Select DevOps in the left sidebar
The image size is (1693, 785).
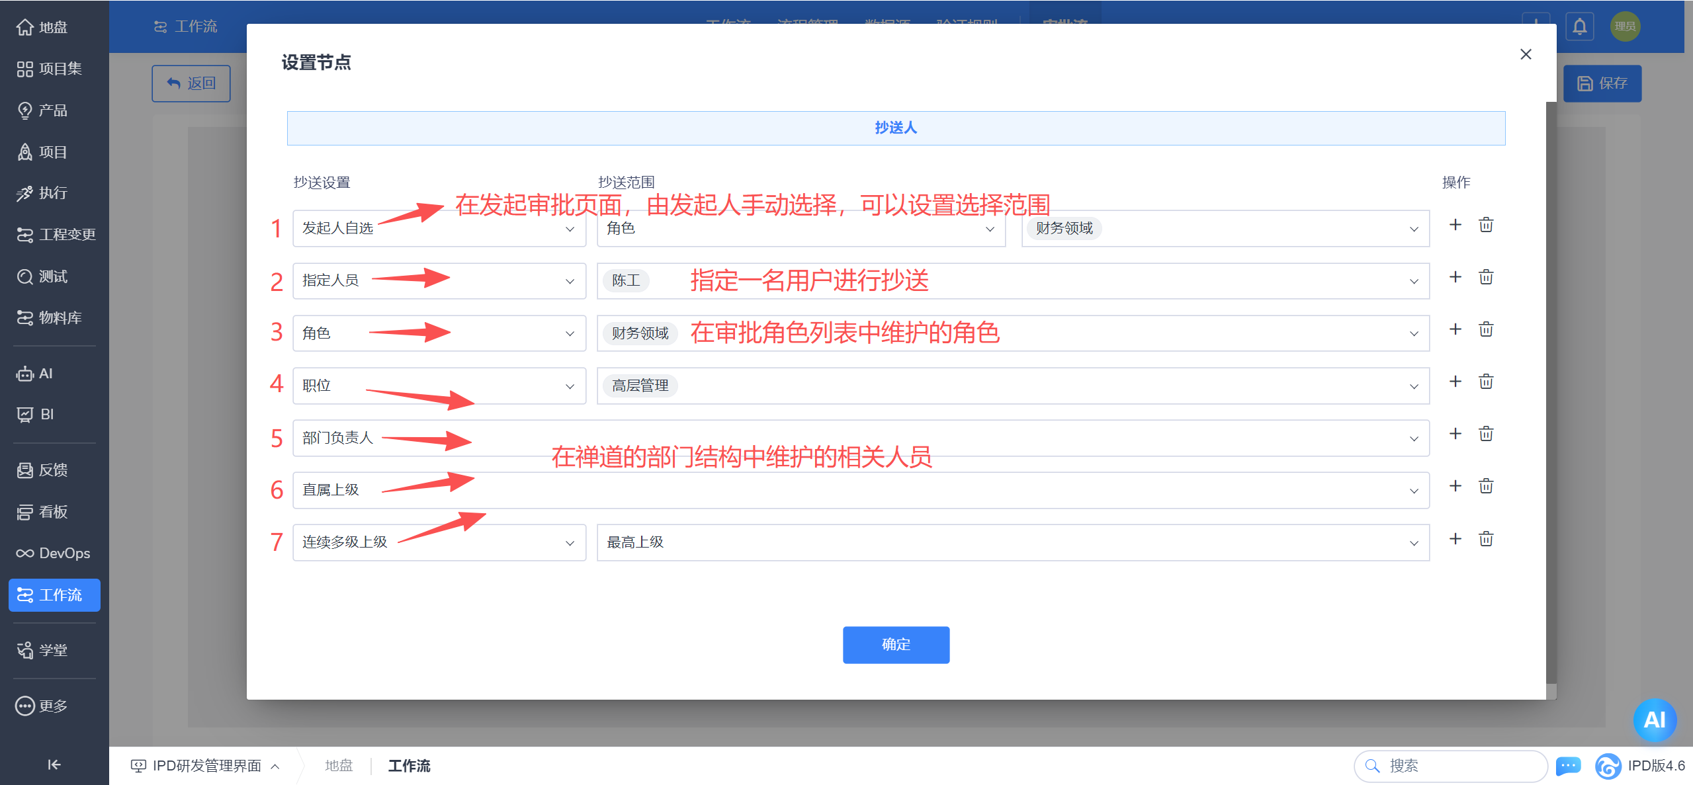tap(54, 553)
